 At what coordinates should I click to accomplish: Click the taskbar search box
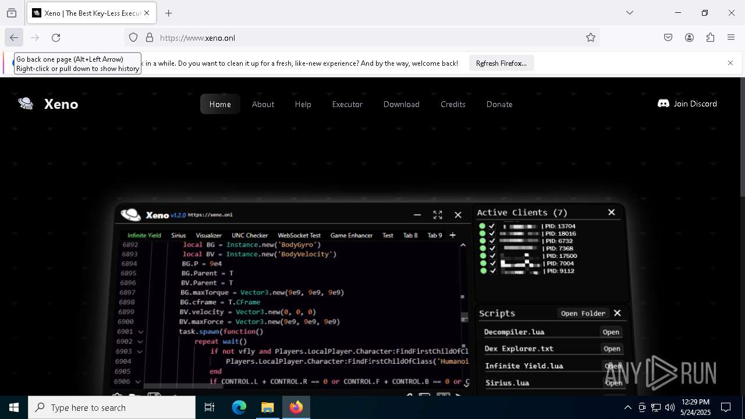[112, 407]
